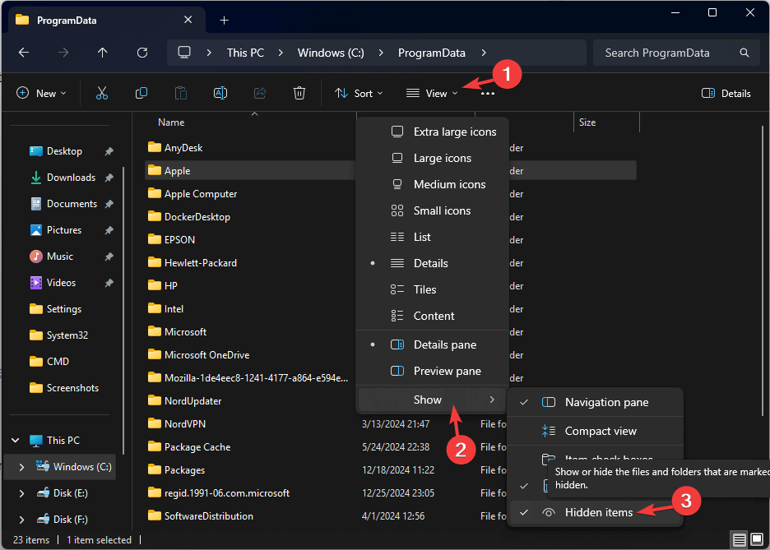Copy the selected item using toolbar
Image resolution: width=770 pixels, height=550 pixels.
(x=141, y=93)
